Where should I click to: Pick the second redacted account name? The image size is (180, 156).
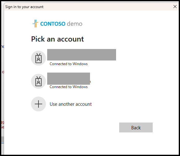click(x=69, y=78)
